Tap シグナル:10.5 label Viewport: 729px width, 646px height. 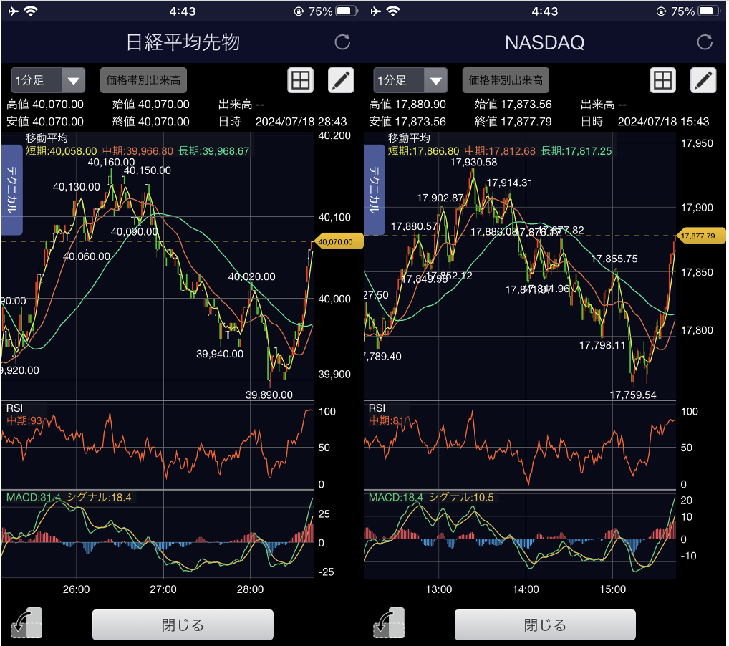tap(460, 497)
